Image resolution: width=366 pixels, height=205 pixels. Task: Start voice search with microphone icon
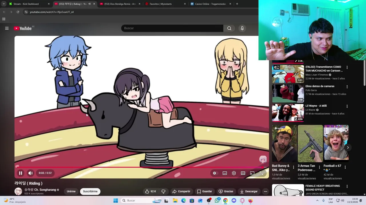242,28
